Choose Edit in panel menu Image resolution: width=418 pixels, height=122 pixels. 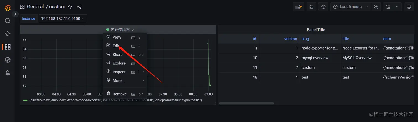pos(124,46)
